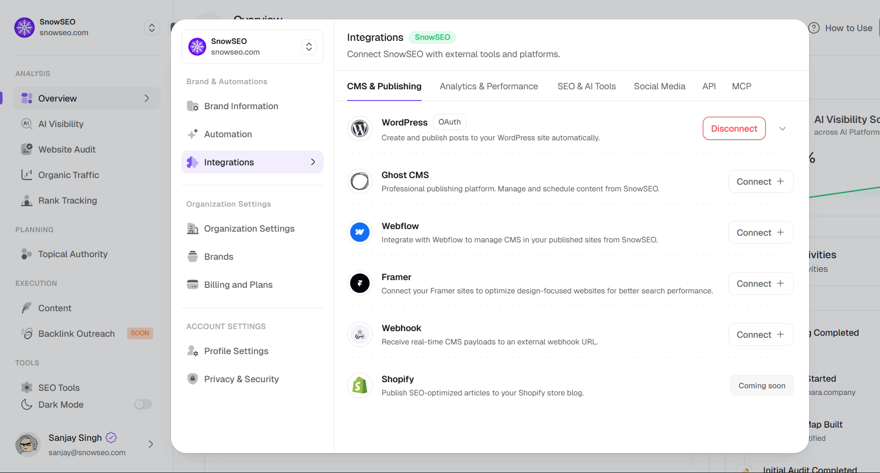The image size is (880, 473).
Task: Expand the Integrations chevron arrow
Action: pyautogui.click(x=313, y=162)
